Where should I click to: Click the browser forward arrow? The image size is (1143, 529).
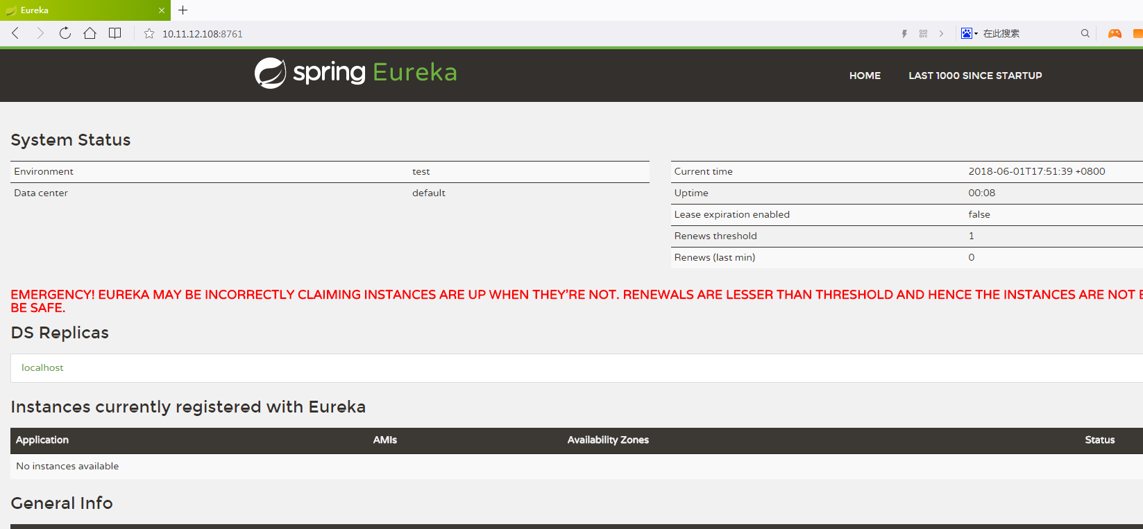[x=40, y=33]
